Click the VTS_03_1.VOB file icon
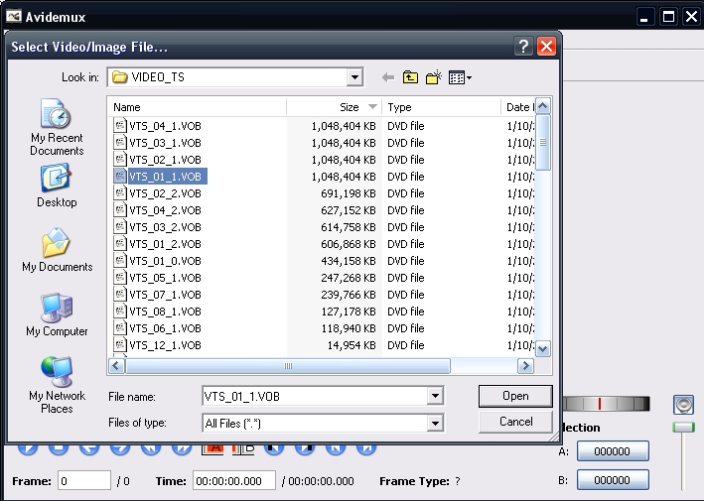 120,143
